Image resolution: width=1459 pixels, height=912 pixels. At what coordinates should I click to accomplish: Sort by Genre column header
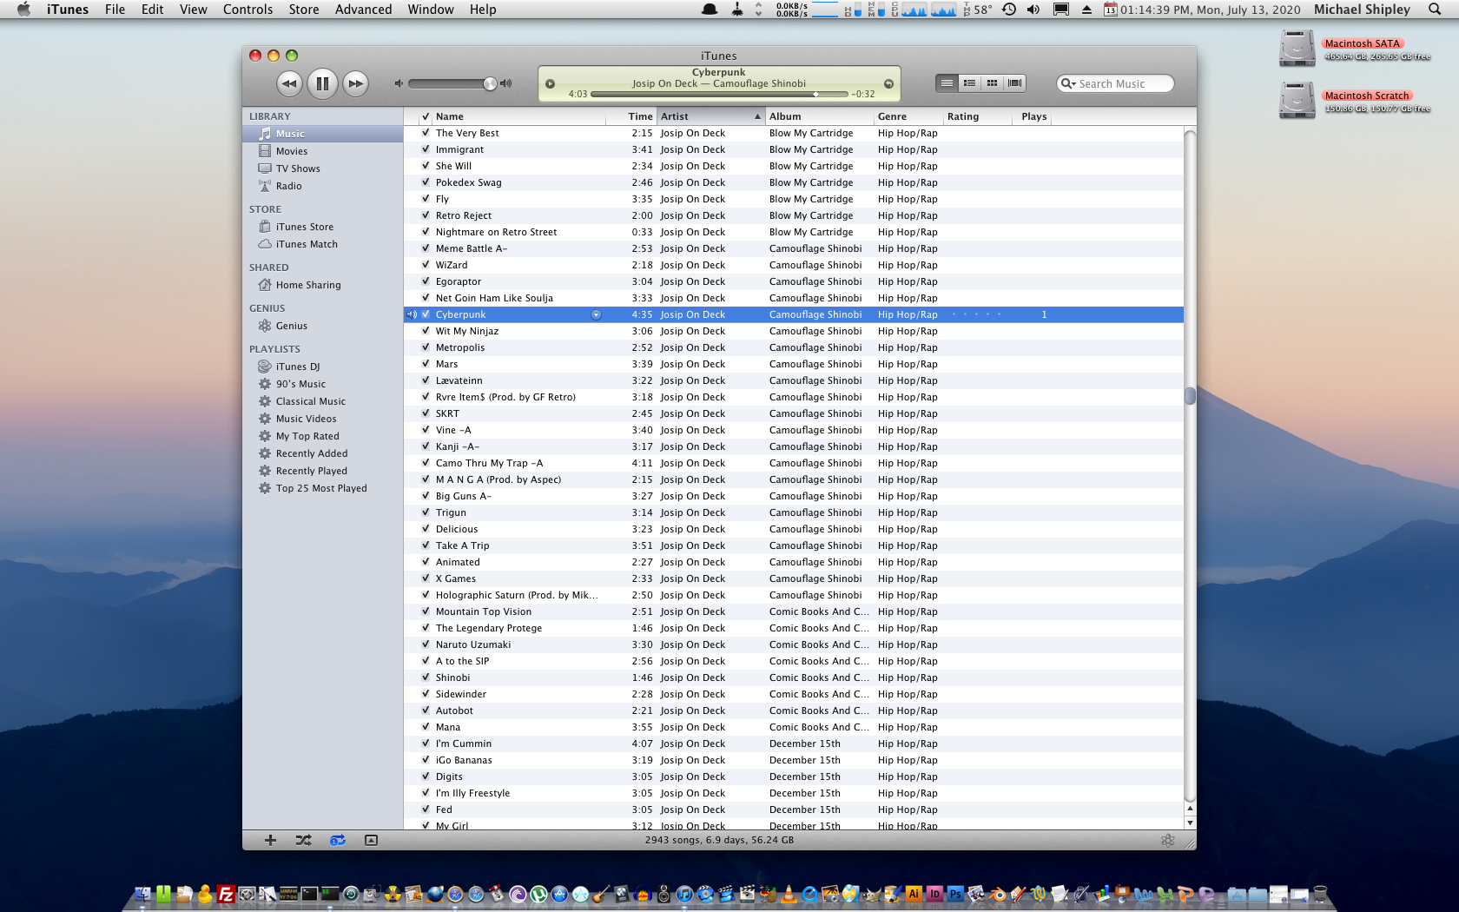tap(908, 116)
